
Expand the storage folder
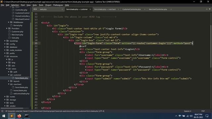point(5,100)
